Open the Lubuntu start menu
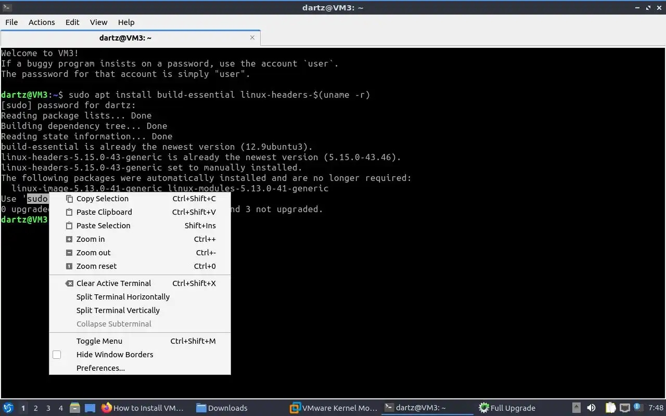This screenshot has width=666, height=416. [x=8, y=408]
